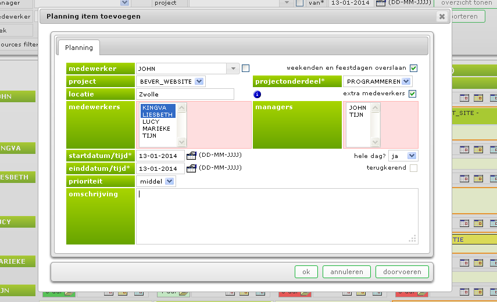Open the calendar icon beside the van date field
This screenshot has width=497, height=302.
[x=380, y=3]
